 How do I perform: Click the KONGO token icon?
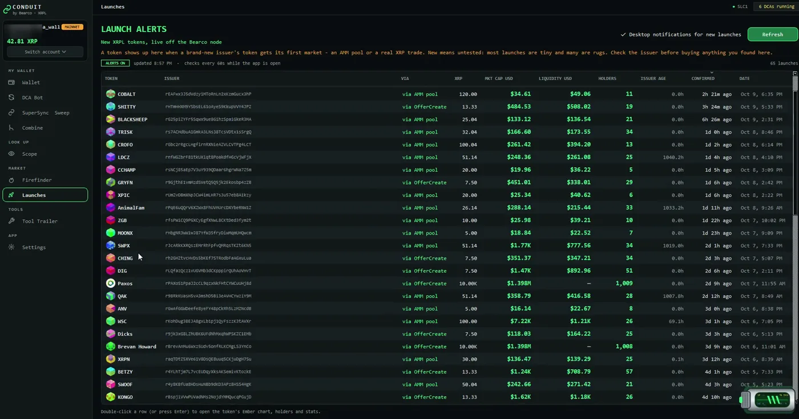coord(111,397)
